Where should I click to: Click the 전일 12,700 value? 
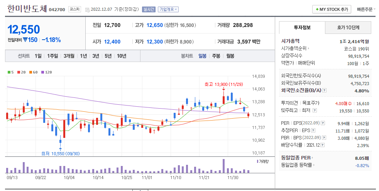coord(112,25)
